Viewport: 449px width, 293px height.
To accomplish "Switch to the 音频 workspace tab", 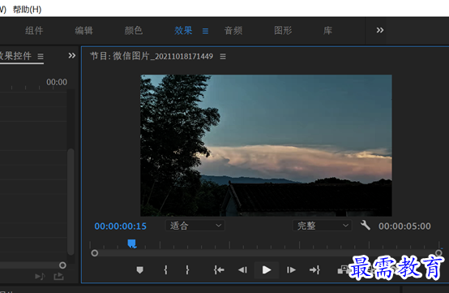I will [233, 30].
